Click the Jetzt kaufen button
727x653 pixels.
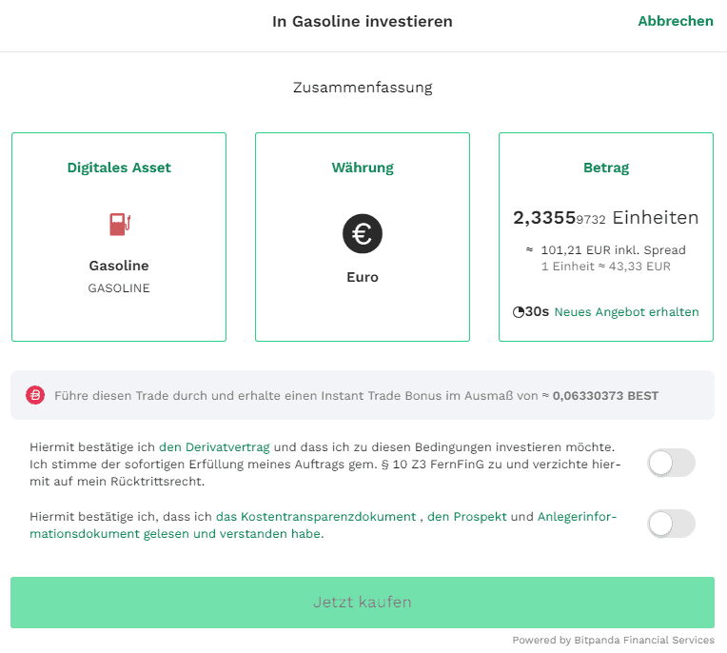363,603
